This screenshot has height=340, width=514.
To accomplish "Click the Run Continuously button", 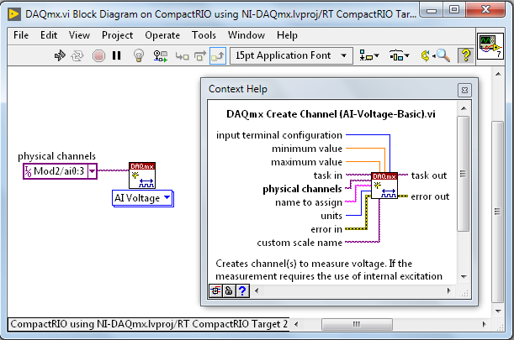I will click(78, 55).
